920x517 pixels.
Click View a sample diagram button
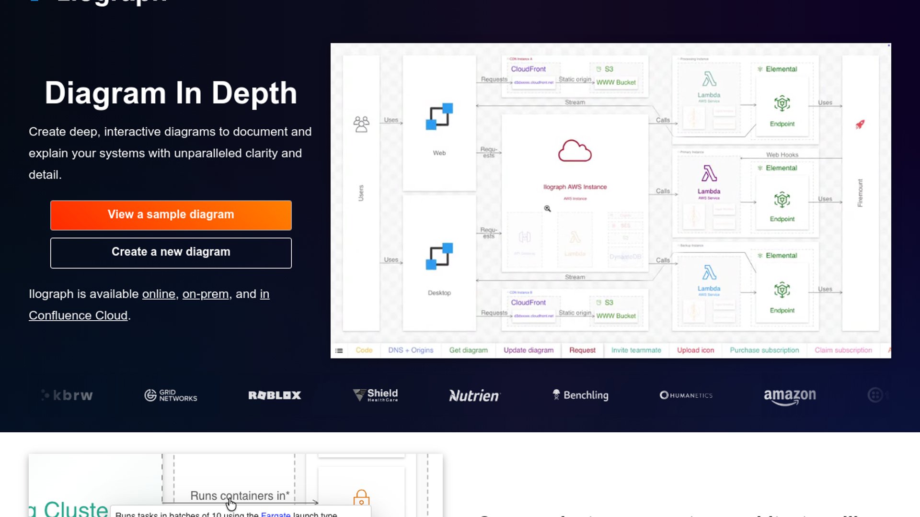click(171, 215)
